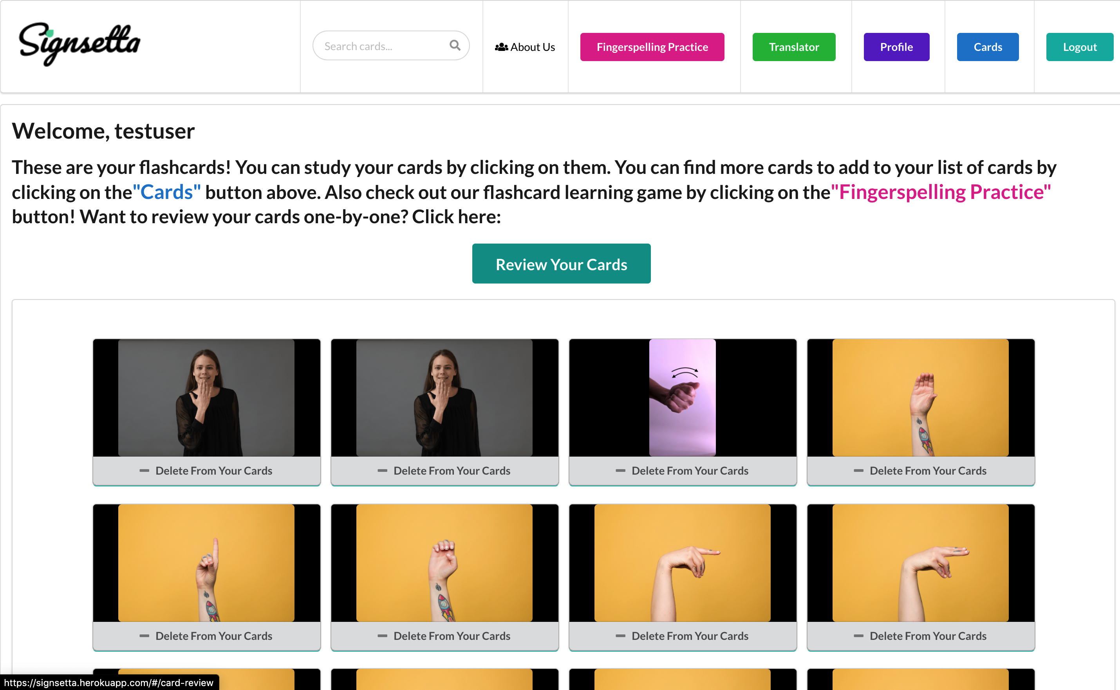The image size is (1120, 690).
Task: Open the Cards page from navbar
Action: (x=988, y=47)
